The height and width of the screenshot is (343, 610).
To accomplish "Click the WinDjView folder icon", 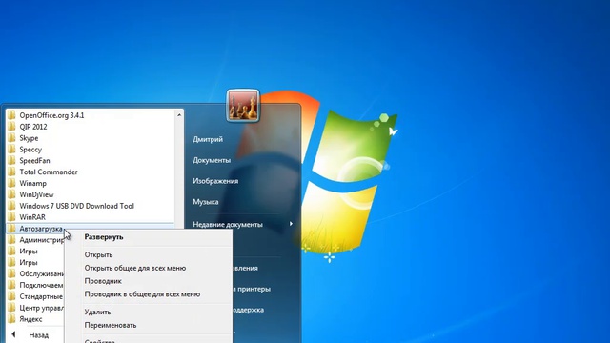I will point(11,194).
